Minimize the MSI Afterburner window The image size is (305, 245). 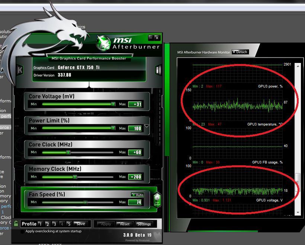tap(151, 38)
